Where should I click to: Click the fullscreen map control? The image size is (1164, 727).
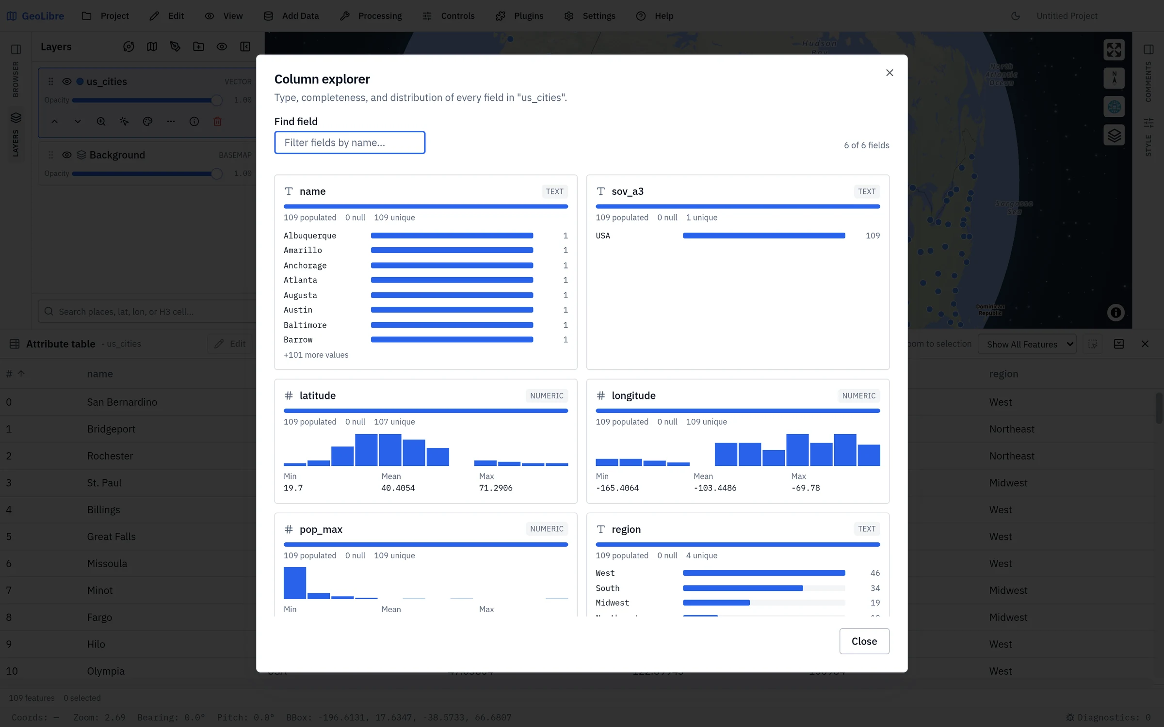coord(1114,49)
